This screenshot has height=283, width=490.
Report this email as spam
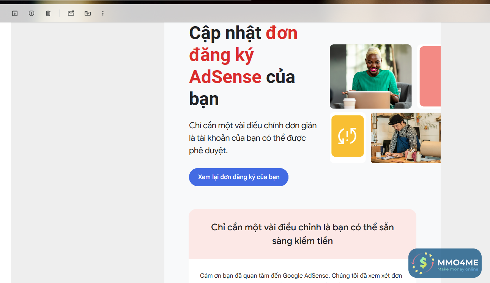tap(32, 13)
